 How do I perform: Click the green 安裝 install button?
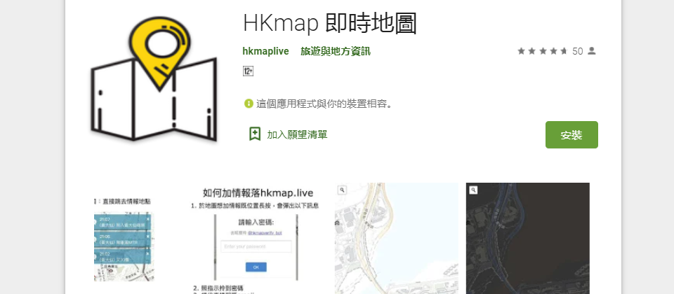pos(571,134)
